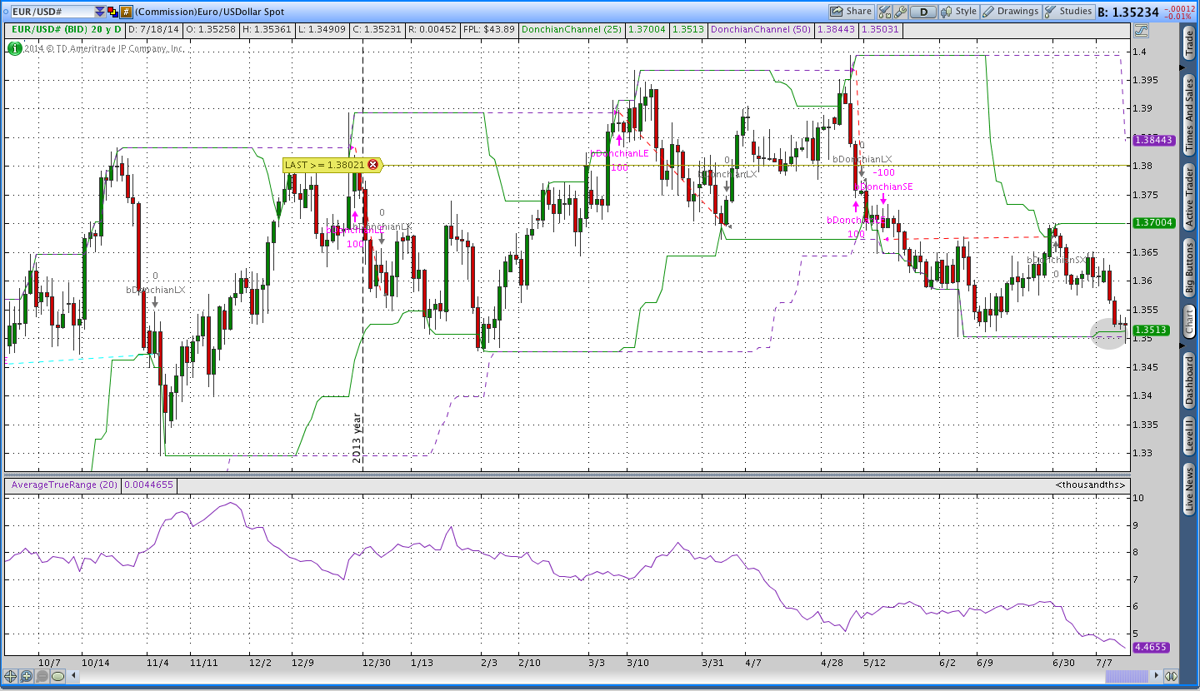
Task: Click the bDonchianLE signal near 3/10
Action: click(620, 153)
